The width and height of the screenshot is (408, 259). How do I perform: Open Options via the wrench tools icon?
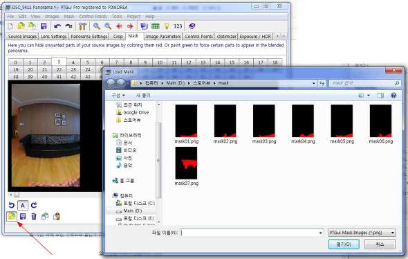pyautogui.click(x=82, y=26)
